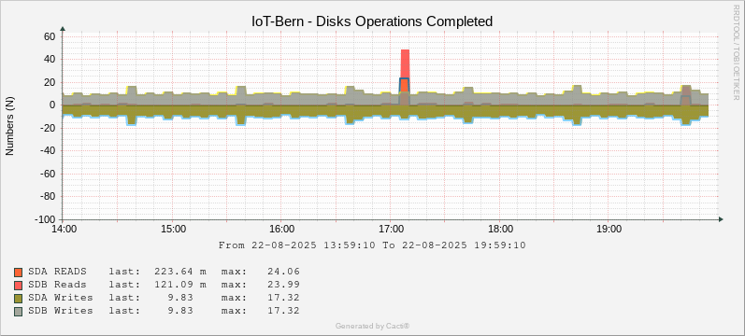Click the SDA READS max value 24.06
Viewport: 745px width, 336px height.
[285, 272]
